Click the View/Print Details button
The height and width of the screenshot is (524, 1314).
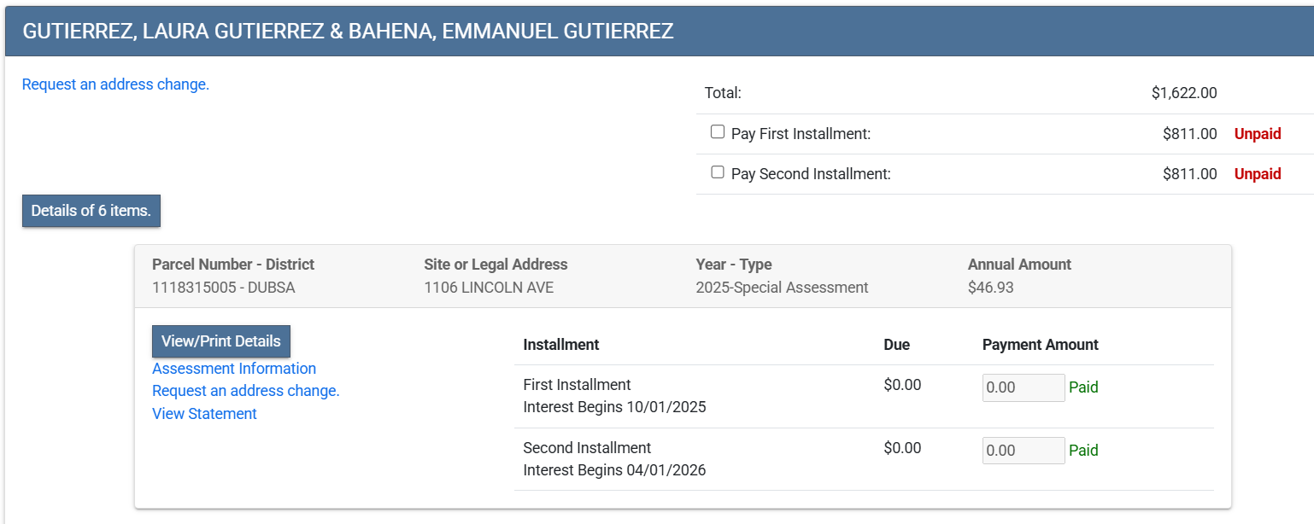point(221,341)
